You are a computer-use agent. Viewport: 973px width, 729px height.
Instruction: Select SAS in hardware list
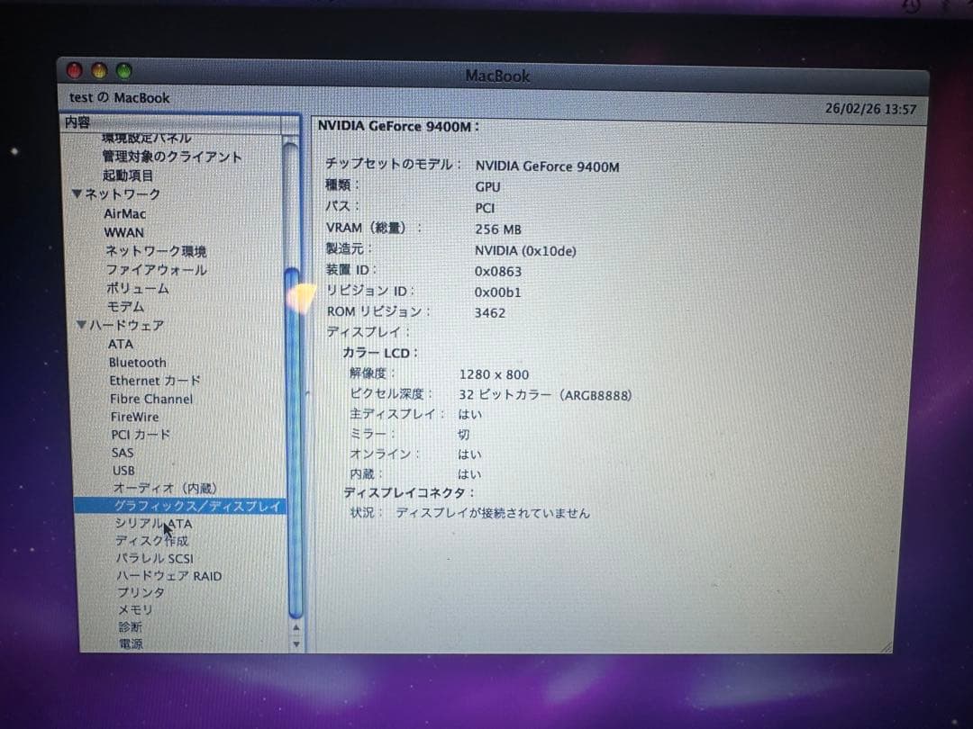point(123,453)
